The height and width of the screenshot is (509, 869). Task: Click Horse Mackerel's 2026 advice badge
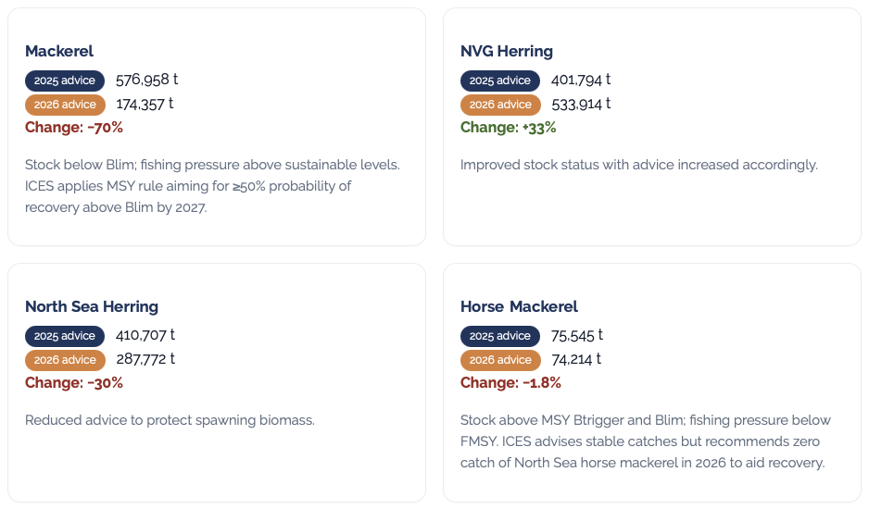point(500,360)
